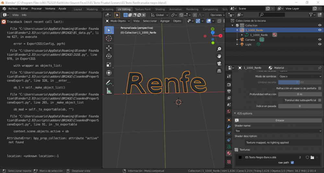Select the Rotate tool
This screenshot has height=173, width=324.
pyautogui.click(x=109, y=56)
